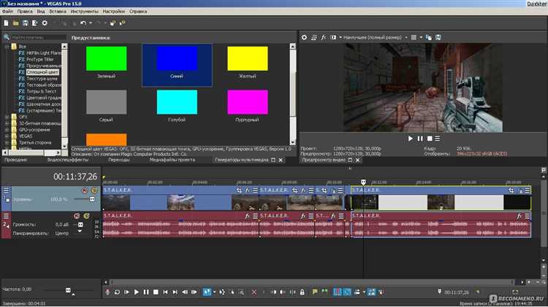Adjust audio track volume slider

click(x=80, y=225)
